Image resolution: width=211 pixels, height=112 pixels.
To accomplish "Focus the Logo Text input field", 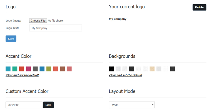I will coord(55,28).
